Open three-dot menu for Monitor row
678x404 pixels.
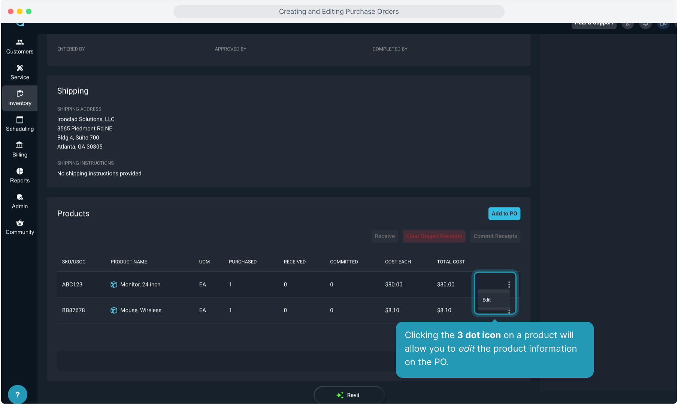pyautogui.click(x=509, y=285)
